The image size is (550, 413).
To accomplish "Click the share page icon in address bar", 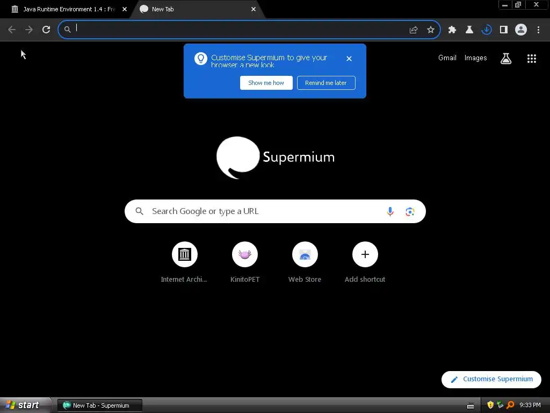I will 414,30.
